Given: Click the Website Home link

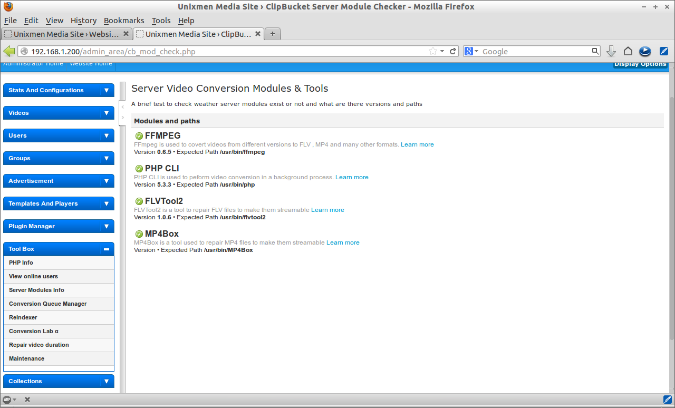Looking at the screenshot, I should click(x=91, y=64).
